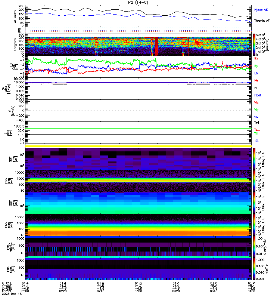Image resolution: width=280 pixels, height=299 pixels.
Task: Click the '2023 Dec 15' date label
Action: point(12,294)
